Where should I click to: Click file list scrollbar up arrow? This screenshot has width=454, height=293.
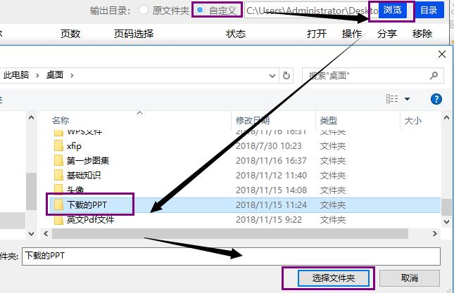pos(446,117)
